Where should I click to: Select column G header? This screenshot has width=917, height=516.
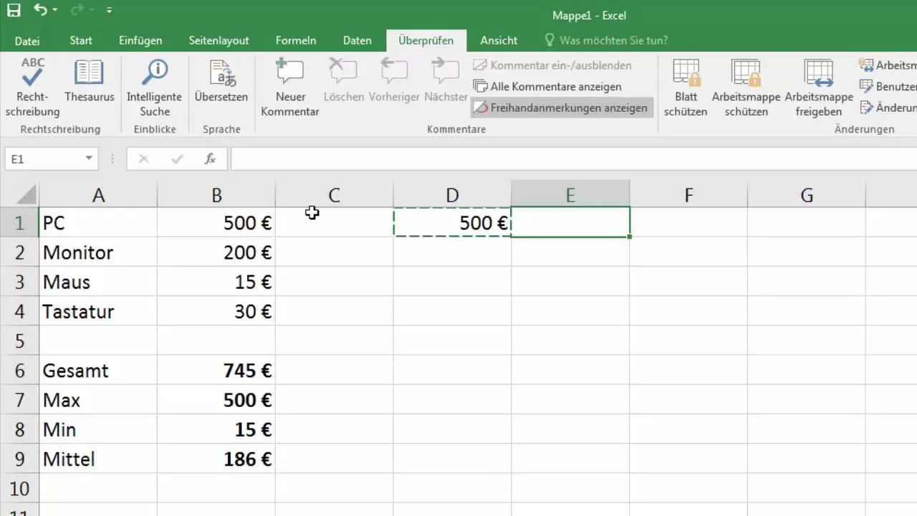pyautogui.click(x=807, y=195)
